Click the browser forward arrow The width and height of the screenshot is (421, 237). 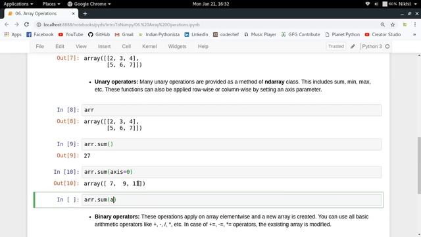16,24
